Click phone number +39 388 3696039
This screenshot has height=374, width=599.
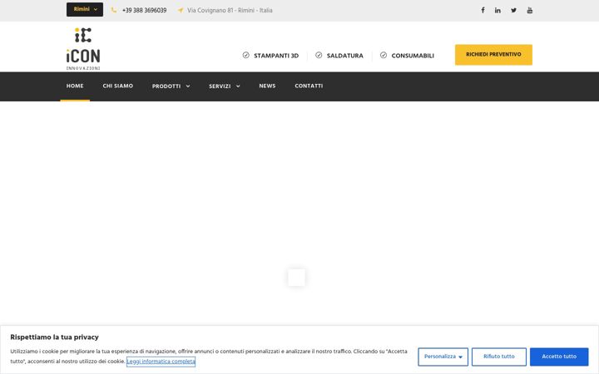tap(145, 10)
